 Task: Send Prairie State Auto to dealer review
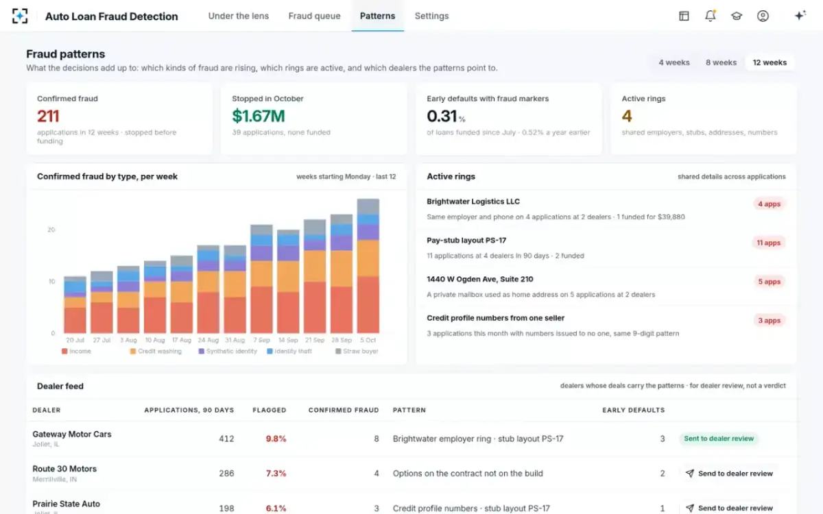pos(728,508)
